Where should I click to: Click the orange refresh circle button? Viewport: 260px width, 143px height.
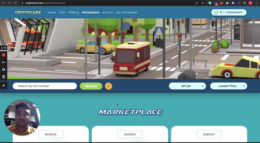click(108, 86)
